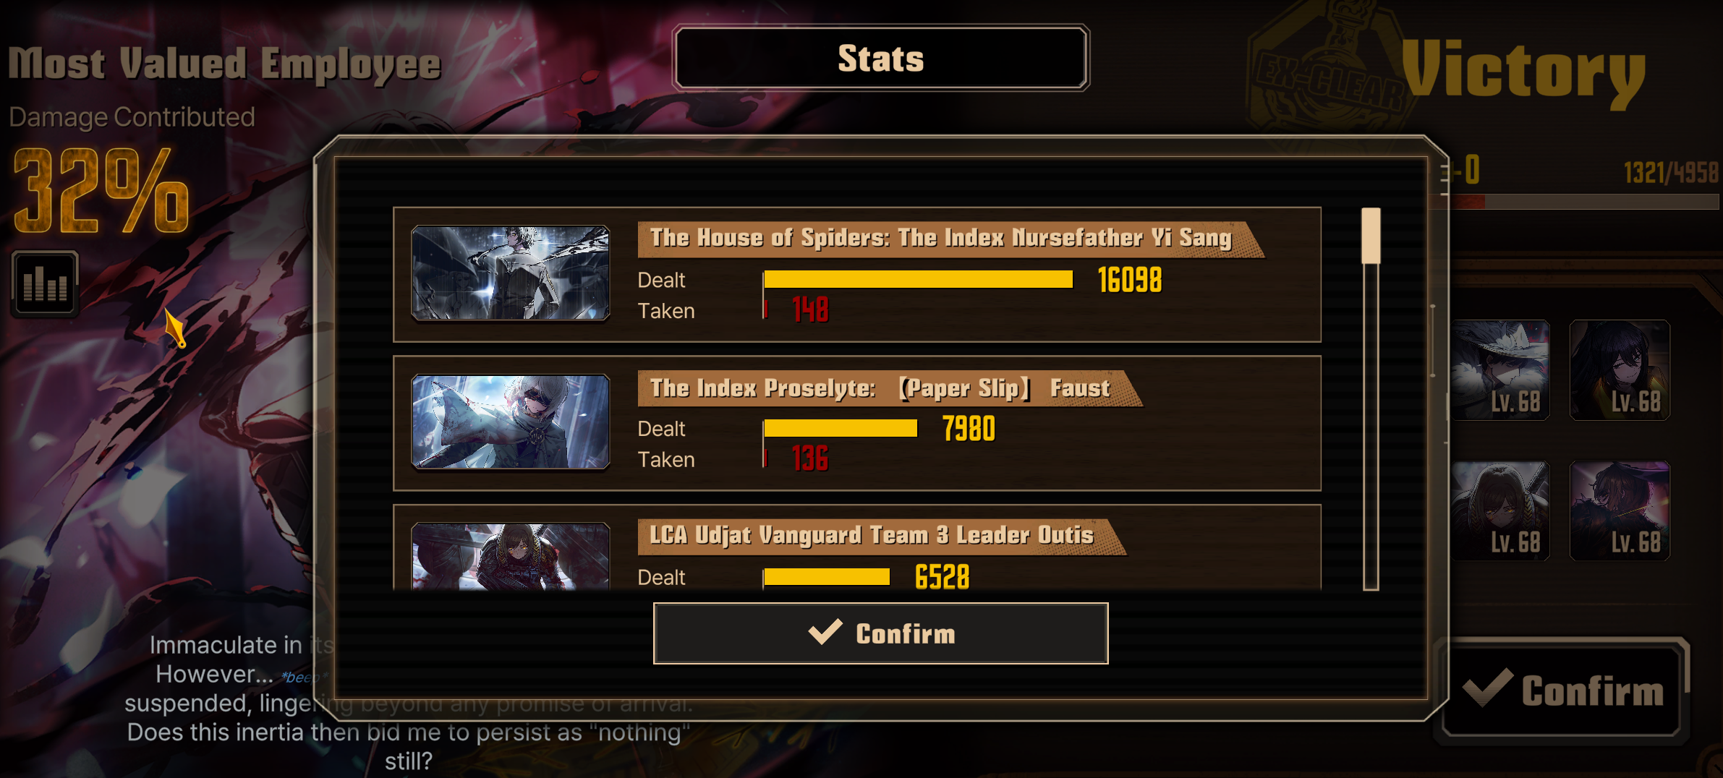
Task: Click The Index Proselyte Faust name banner
Action: coord(890,388)
